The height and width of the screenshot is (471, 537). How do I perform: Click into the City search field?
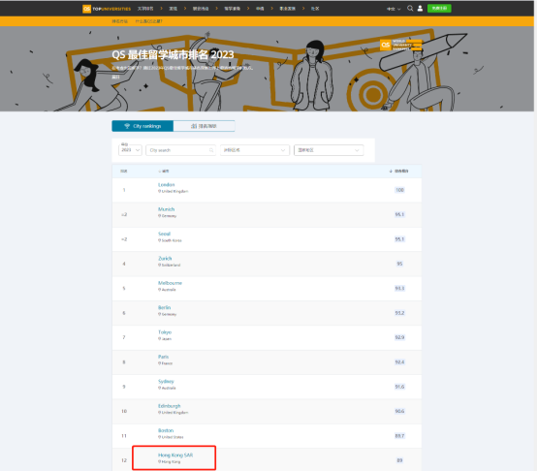click(x=181, y=150)
